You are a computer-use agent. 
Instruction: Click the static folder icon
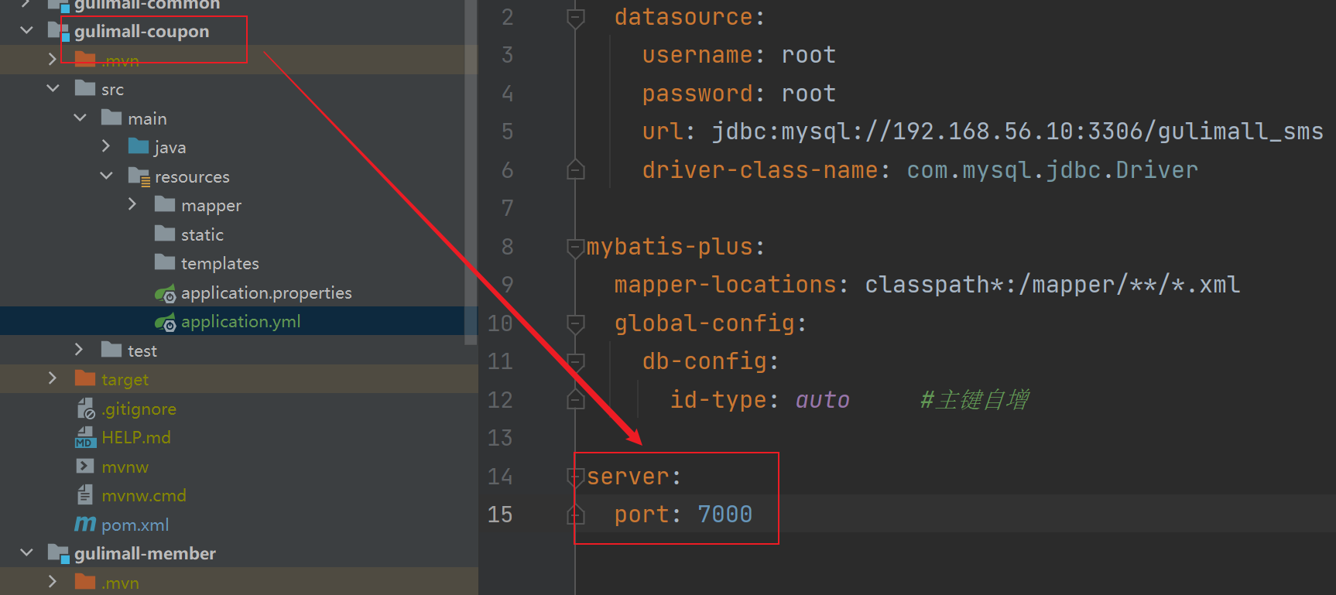(165, 234)
